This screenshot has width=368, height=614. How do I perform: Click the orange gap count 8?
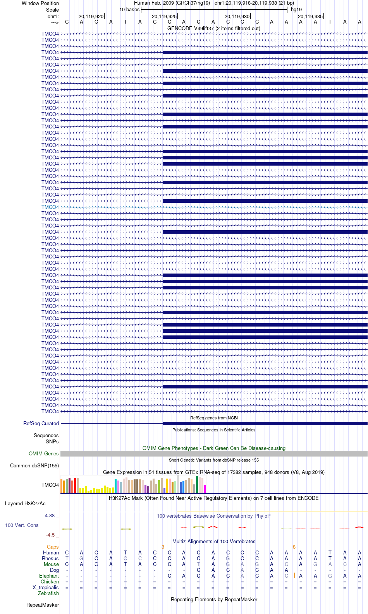pyautogui.click(x=294, y=547)
